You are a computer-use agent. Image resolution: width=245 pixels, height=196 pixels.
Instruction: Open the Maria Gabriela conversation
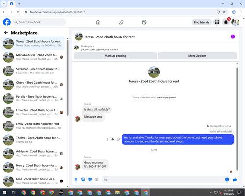coord(33,57)
